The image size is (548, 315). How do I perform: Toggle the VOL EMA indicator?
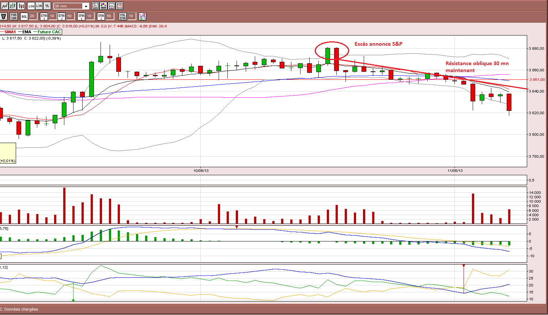(123, 16)
